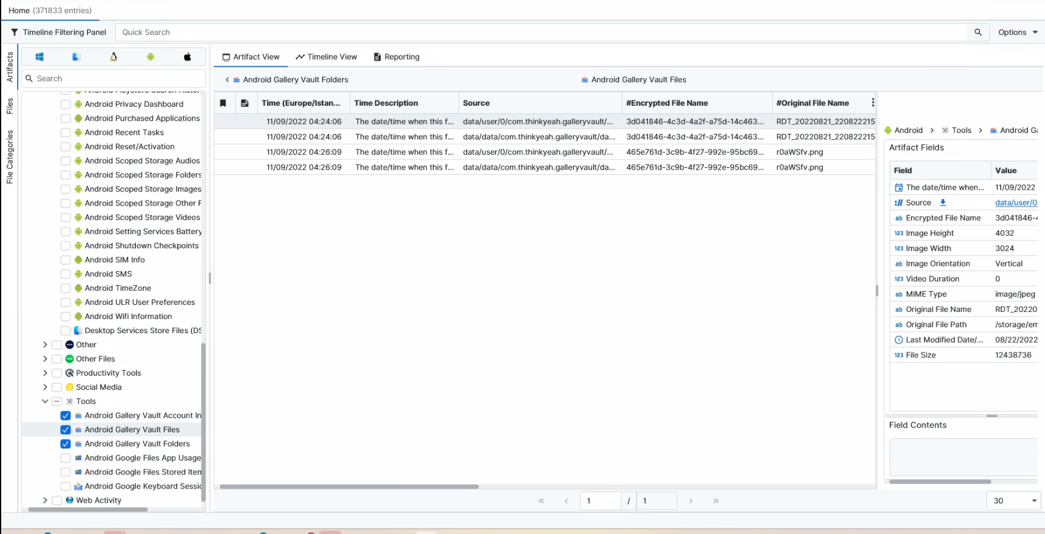
Task: Check the Android Wifi Information checkbox
Action: pyautogui.click(x=66, y=317)
